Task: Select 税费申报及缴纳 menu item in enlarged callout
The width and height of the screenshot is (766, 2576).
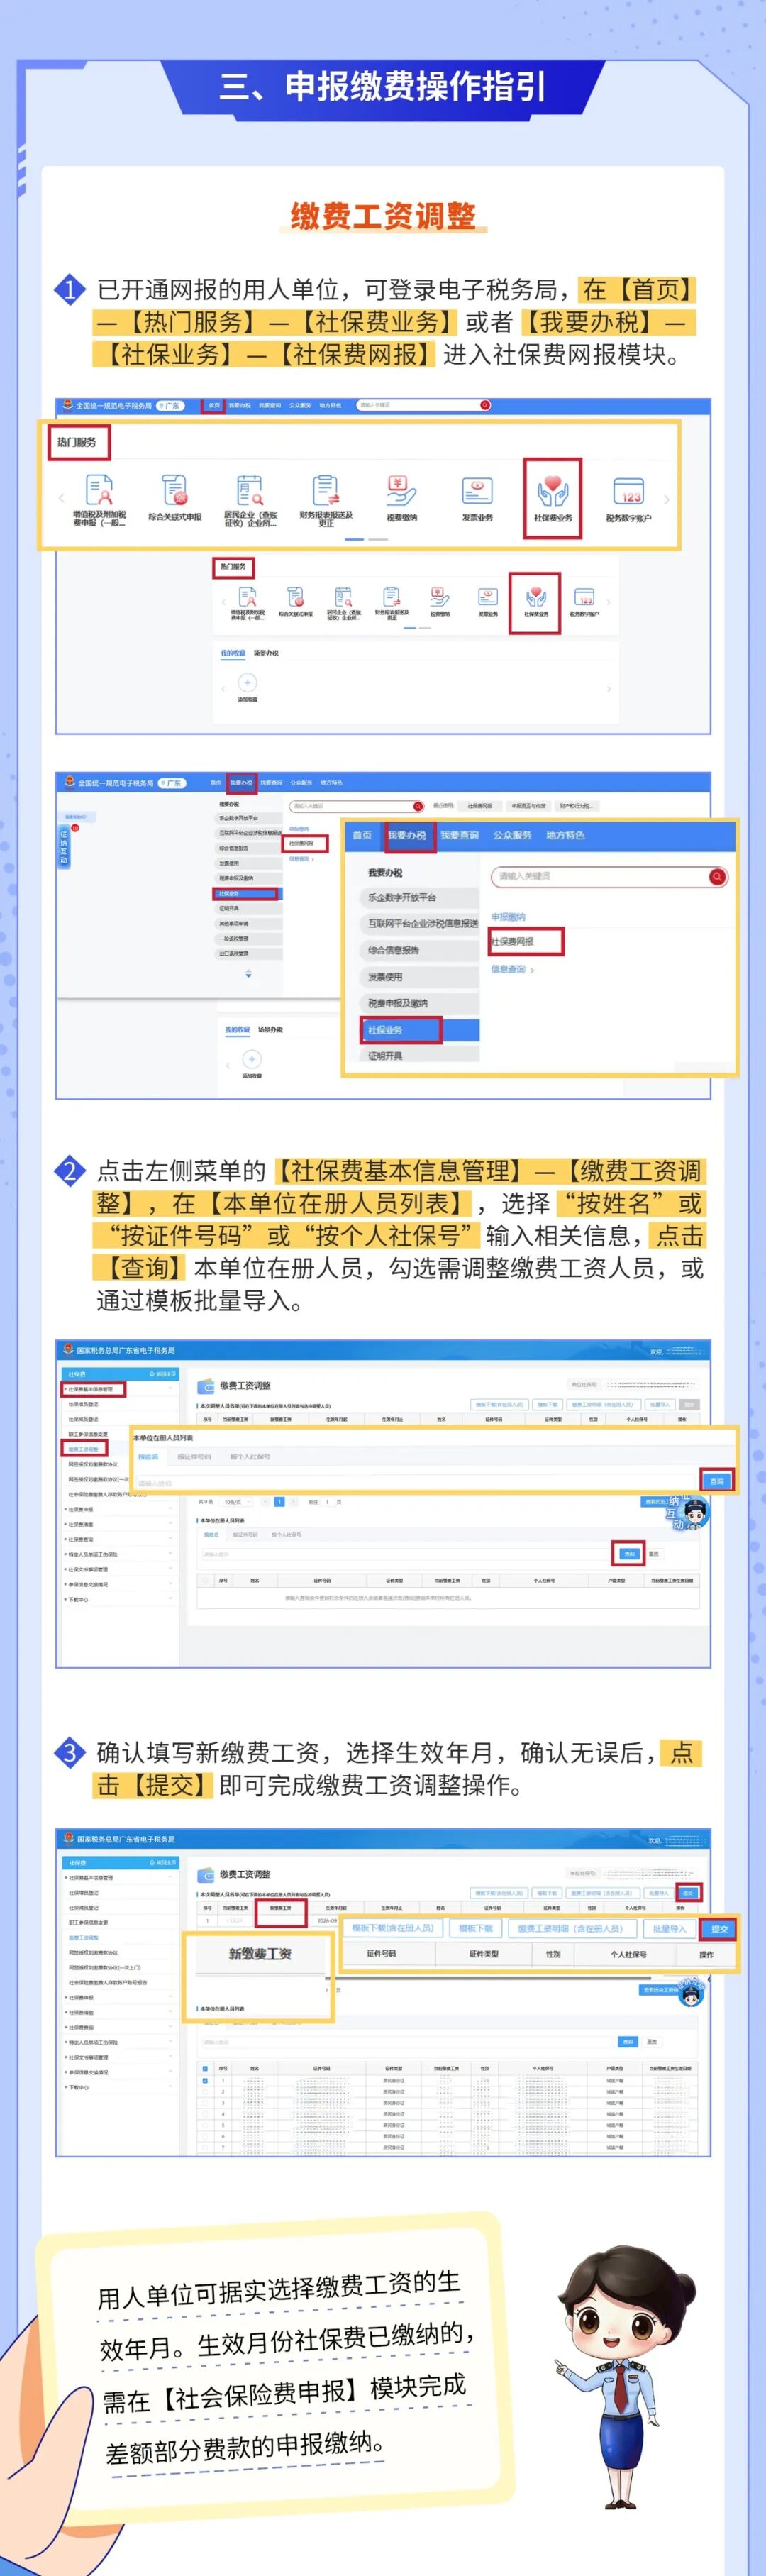Action: [x=420, y=1003]
